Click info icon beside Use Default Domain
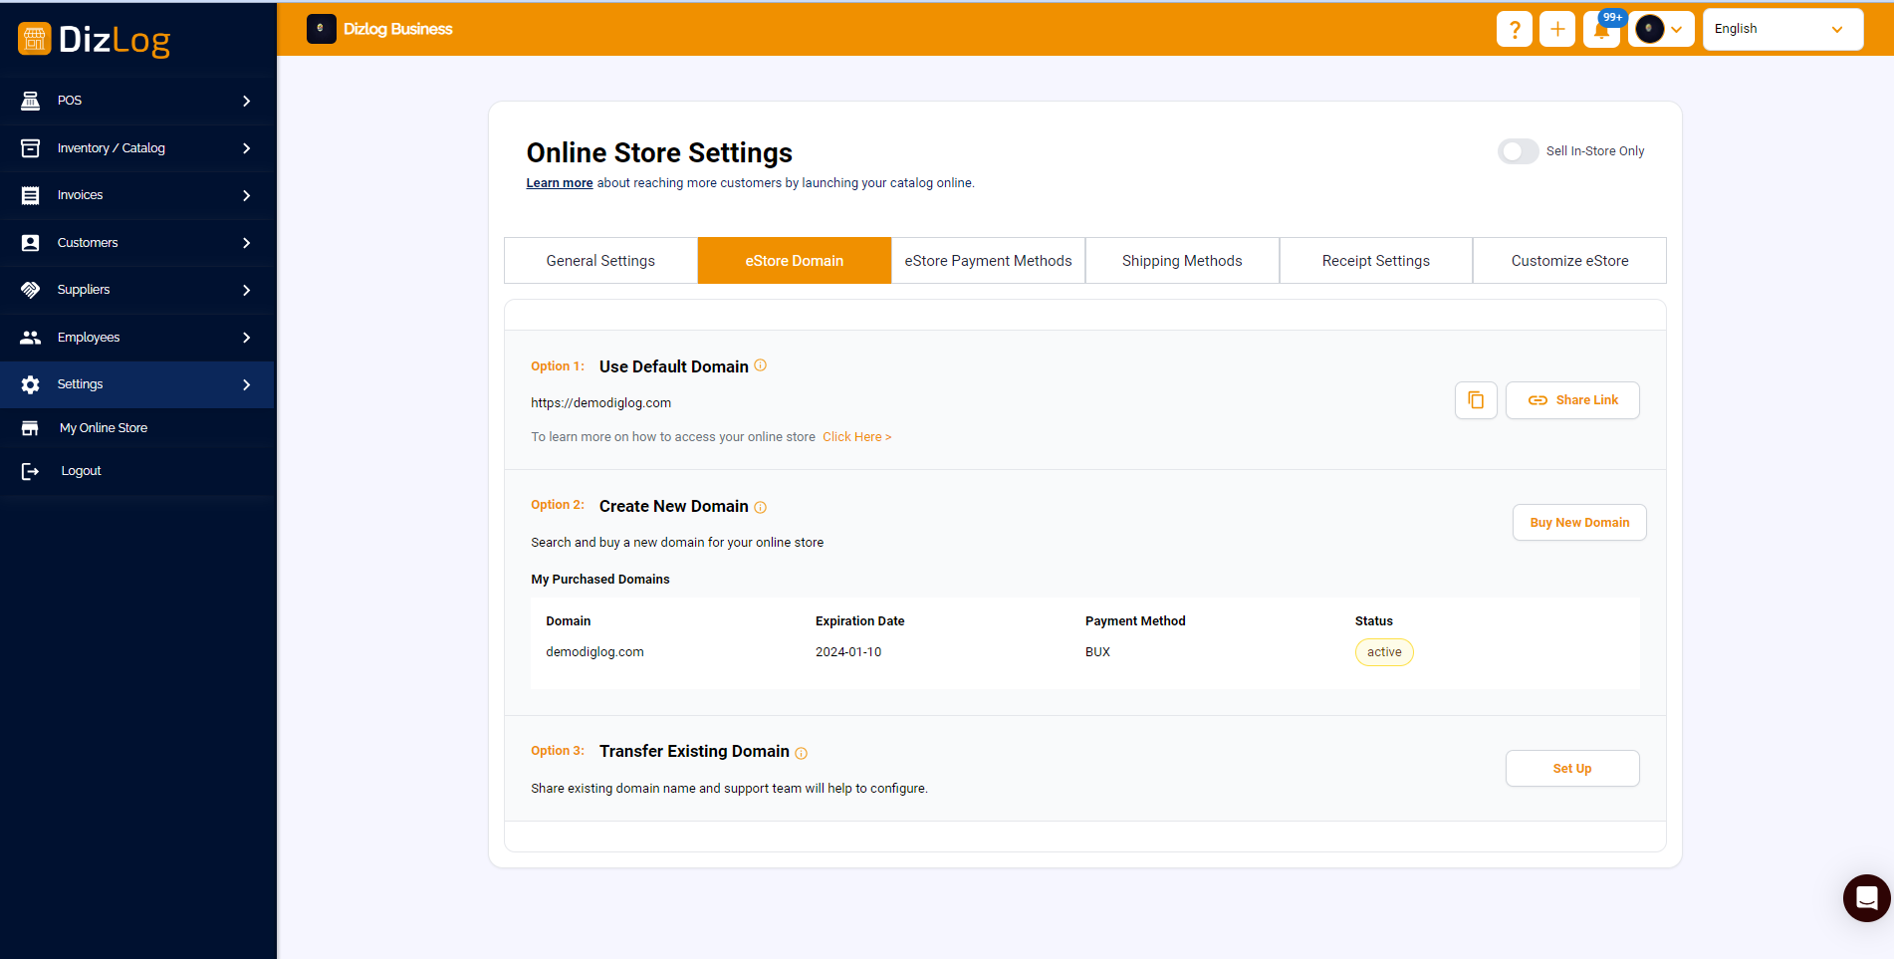Image resolution: width=1894 pixels, height=959 pixels. [761, 365]
